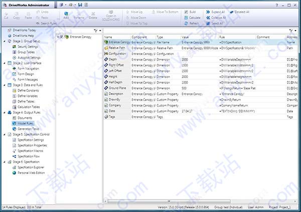Sort by the Value column header

(x=199, y=37)
